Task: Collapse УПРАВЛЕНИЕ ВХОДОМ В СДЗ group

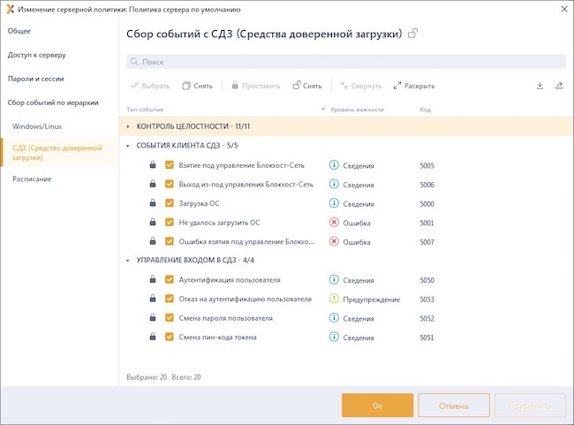Action: click(128, 261)
